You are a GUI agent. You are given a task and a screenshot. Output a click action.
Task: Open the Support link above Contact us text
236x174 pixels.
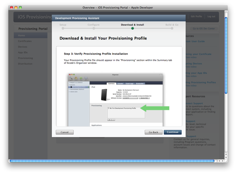[x=191, y=136]
